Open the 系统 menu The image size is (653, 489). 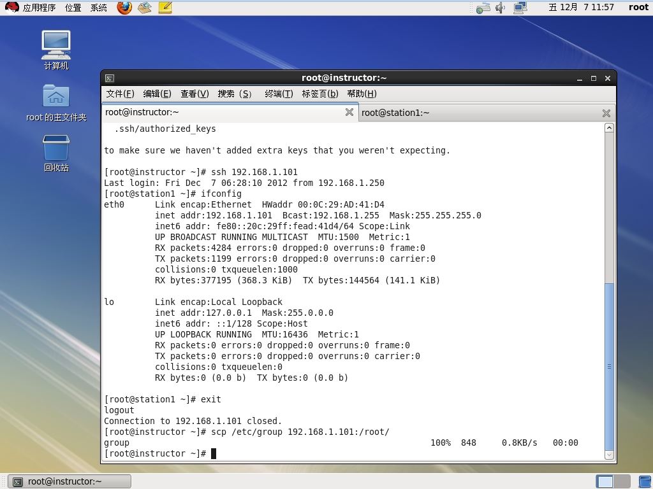point(99,8)
